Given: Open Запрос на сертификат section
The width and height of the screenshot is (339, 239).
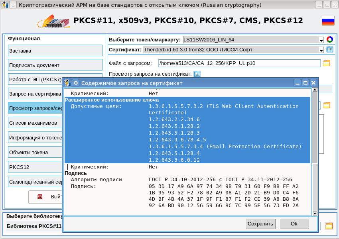Looking at the screenshot, I should 35,94.
